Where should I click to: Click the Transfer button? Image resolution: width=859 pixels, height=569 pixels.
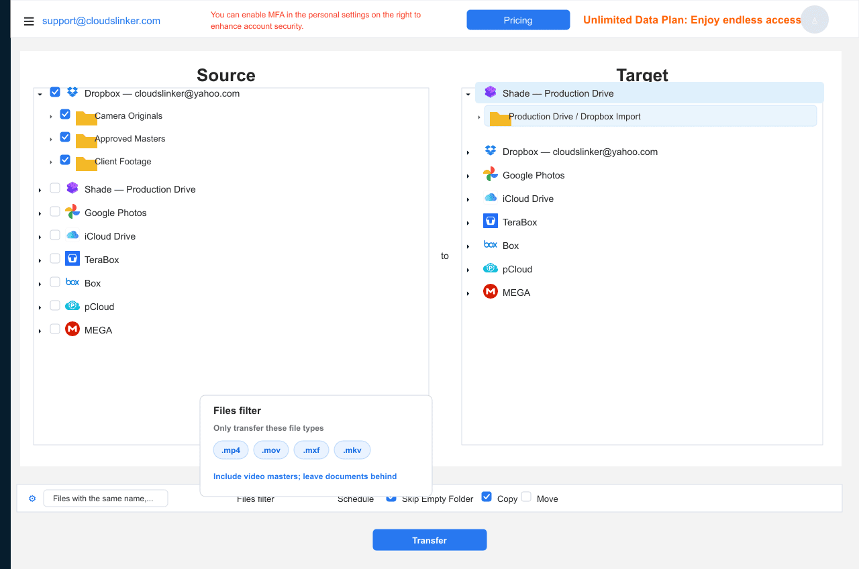pos(429,540)
